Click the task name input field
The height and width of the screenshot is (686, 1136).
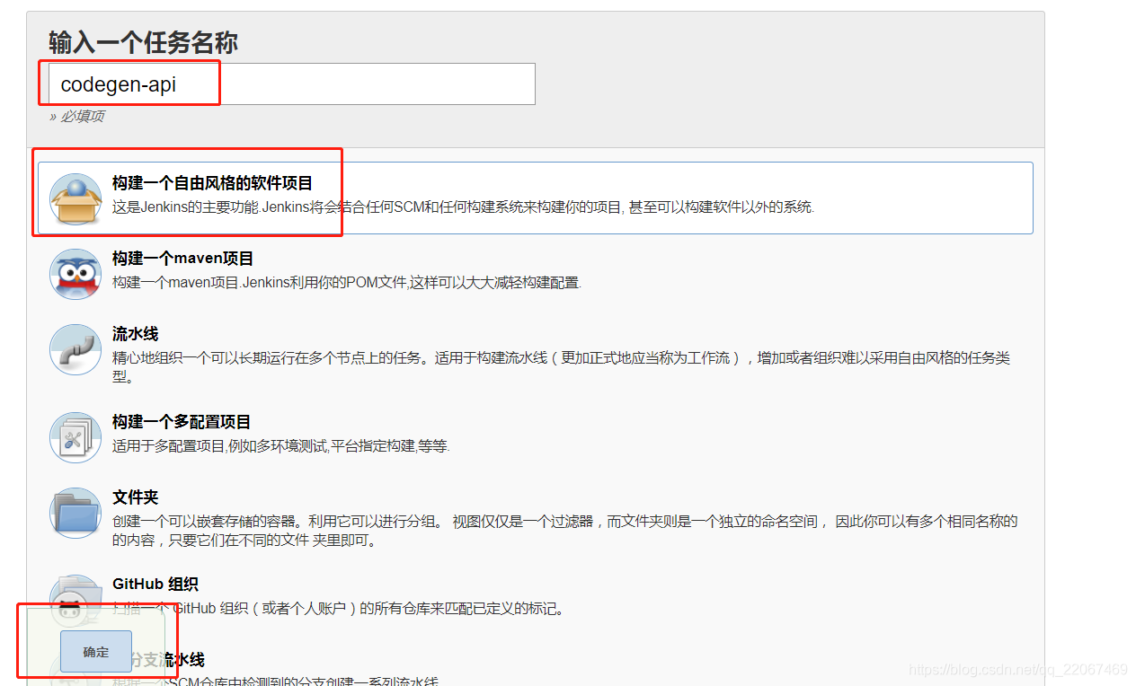click(x=292, y=84)
